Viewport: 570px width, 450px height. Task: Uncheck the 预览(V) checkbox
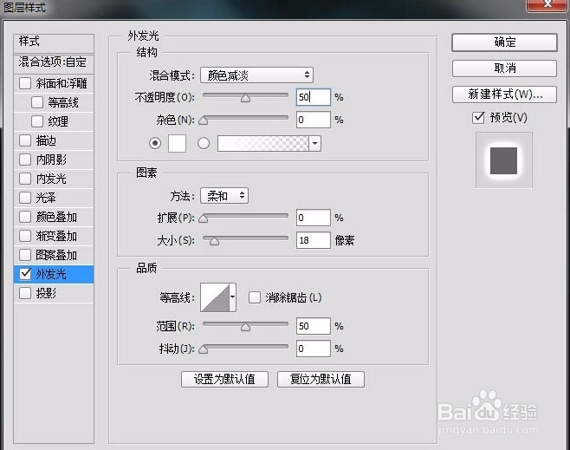(478, 118)
